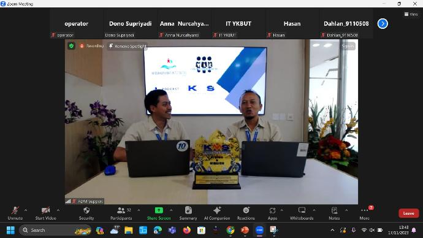
Task: Click the green Share Screen icon
Action: pos(159,210)
